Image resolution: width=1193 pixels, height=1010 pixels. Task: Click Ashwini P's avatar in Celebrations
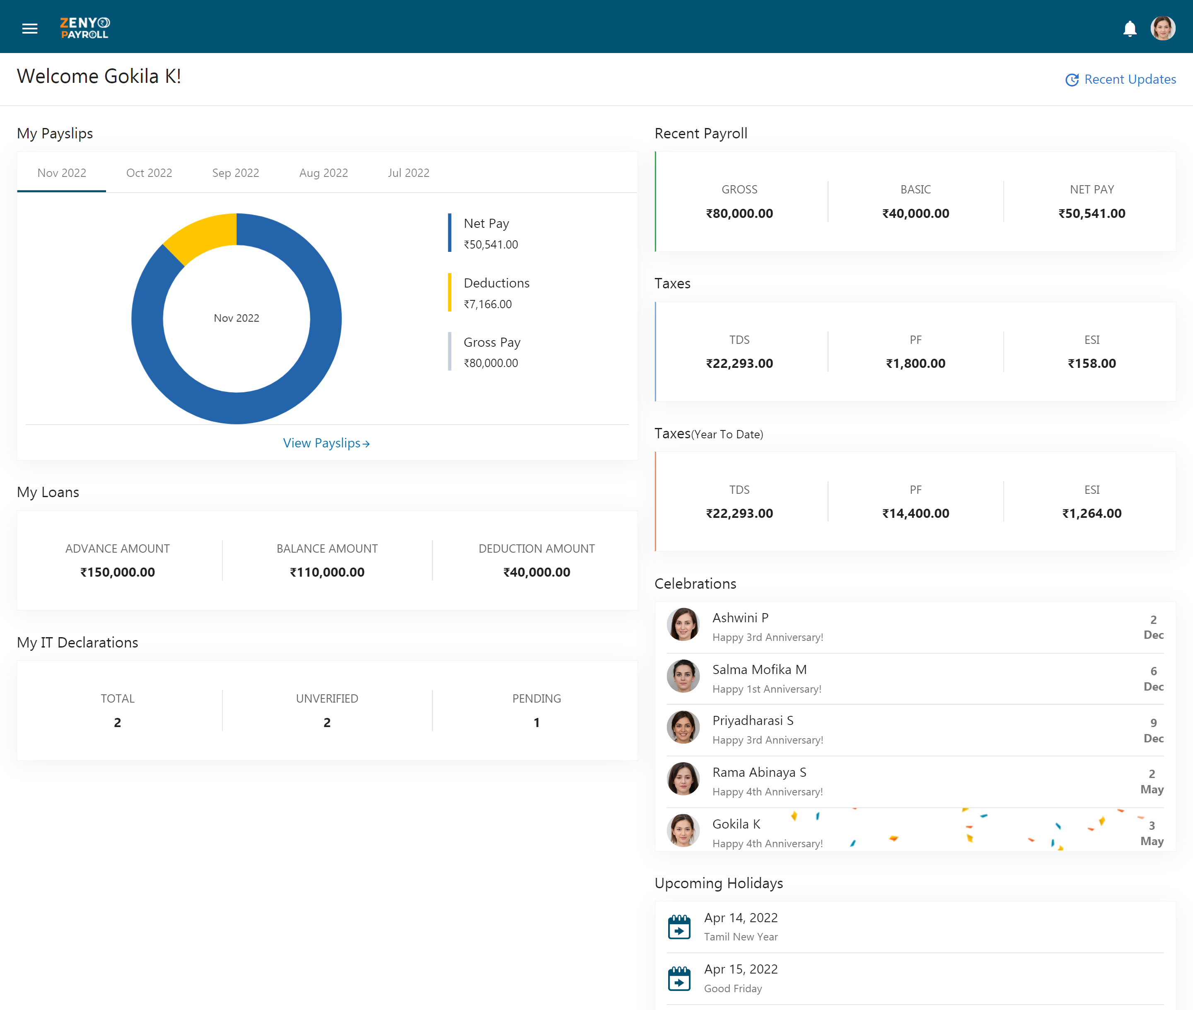click(683, 624)
